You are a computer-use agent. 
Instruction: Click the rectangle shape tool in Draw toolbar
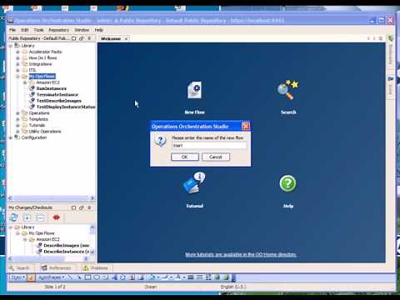[87, 277]
